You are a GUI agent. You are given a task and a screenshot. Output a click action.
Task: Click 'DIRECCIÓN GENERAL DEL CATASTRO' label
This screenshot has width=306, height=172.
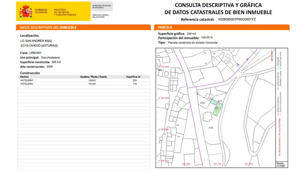100,16
